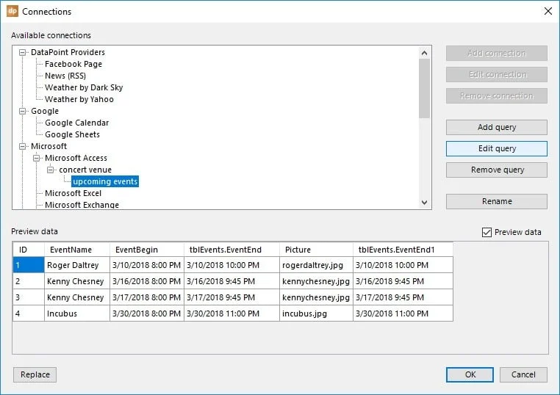Image resolution: width=560 pixels, height=395 pixels.
Task: Select Facebook Page provider
Action: click(73, 64)
